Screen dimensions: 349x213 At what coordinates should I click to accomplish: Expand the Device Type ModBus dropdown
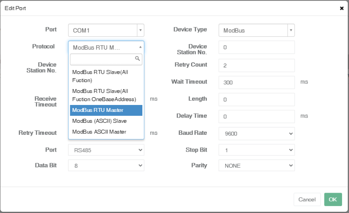291,30
